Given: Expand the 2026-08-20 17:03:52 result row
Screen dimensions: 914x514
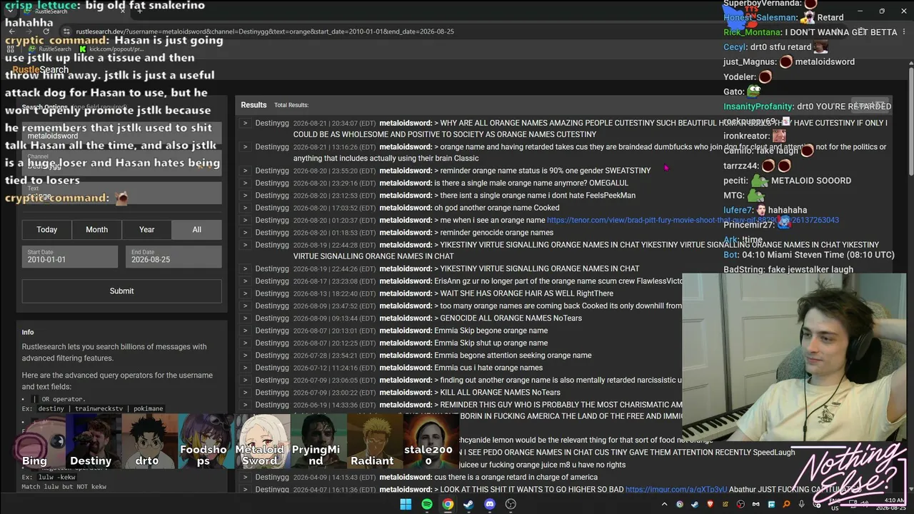Looking at the screenshot, I should pos(245,208).
